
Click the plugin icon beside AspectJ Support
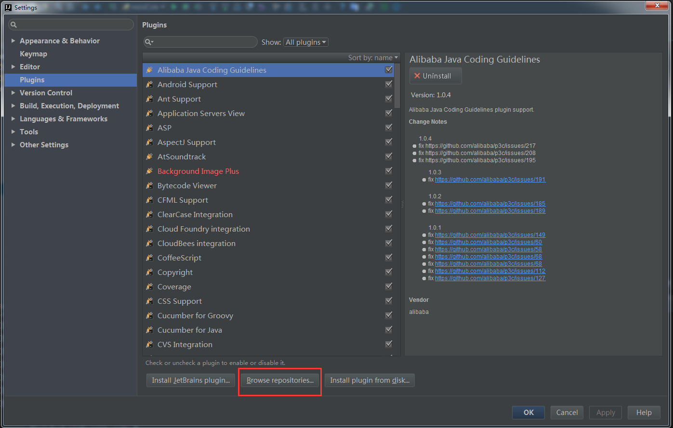(149, 142)
